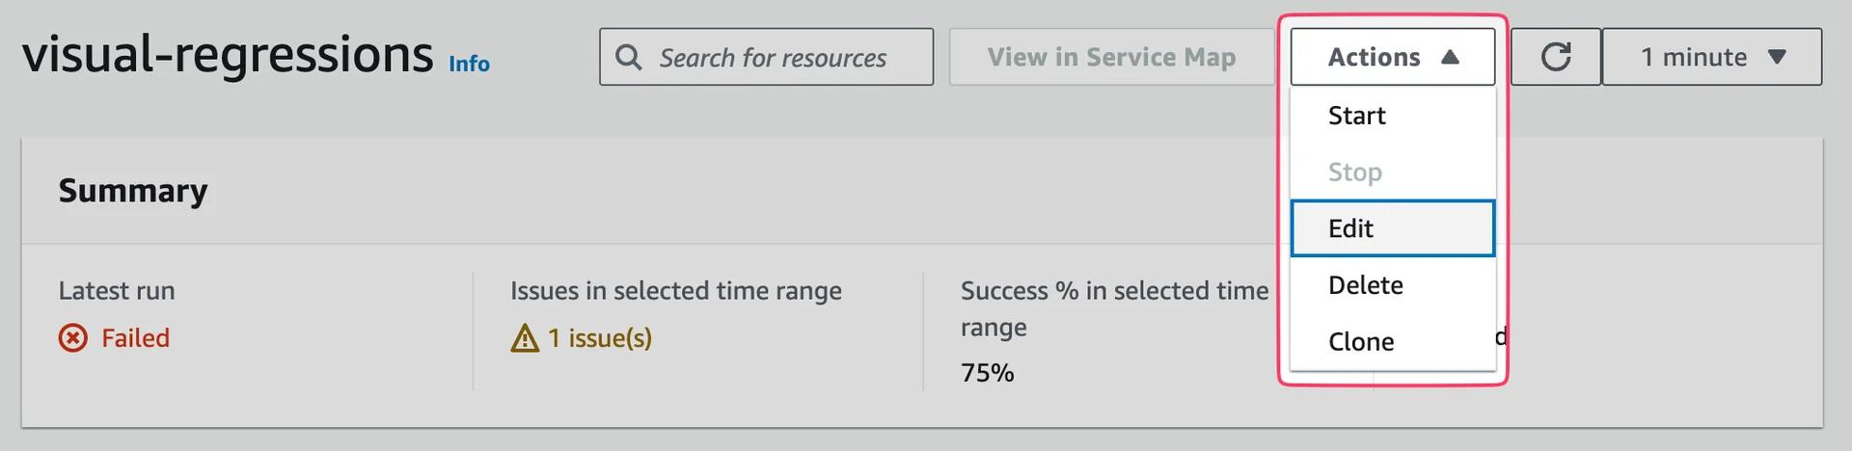
Task: Collapse the Actions menu via its arrow
Action: (1450, 57)
